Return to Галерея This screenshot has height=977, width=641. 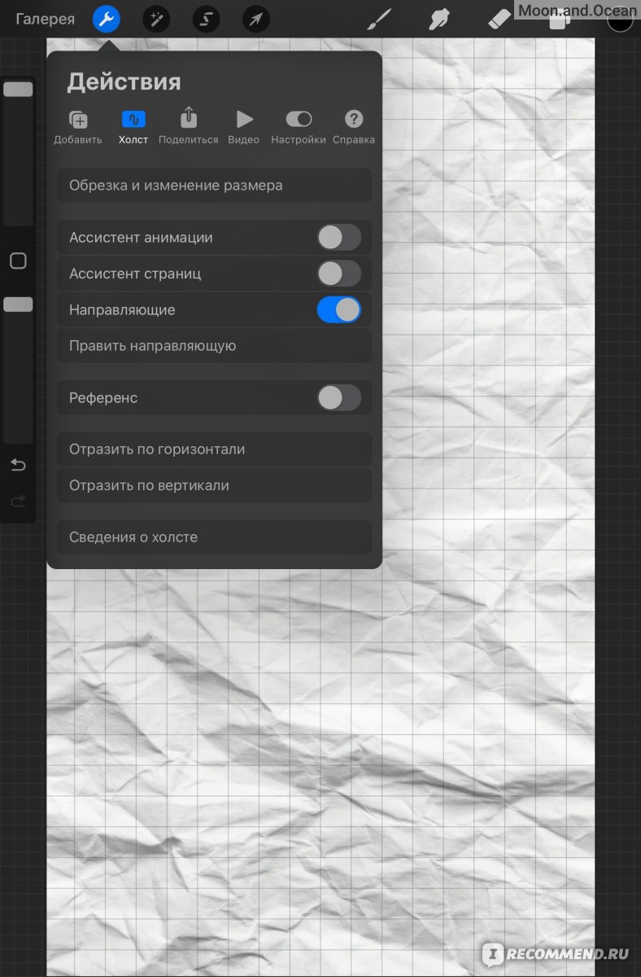[x=46, y=19]
